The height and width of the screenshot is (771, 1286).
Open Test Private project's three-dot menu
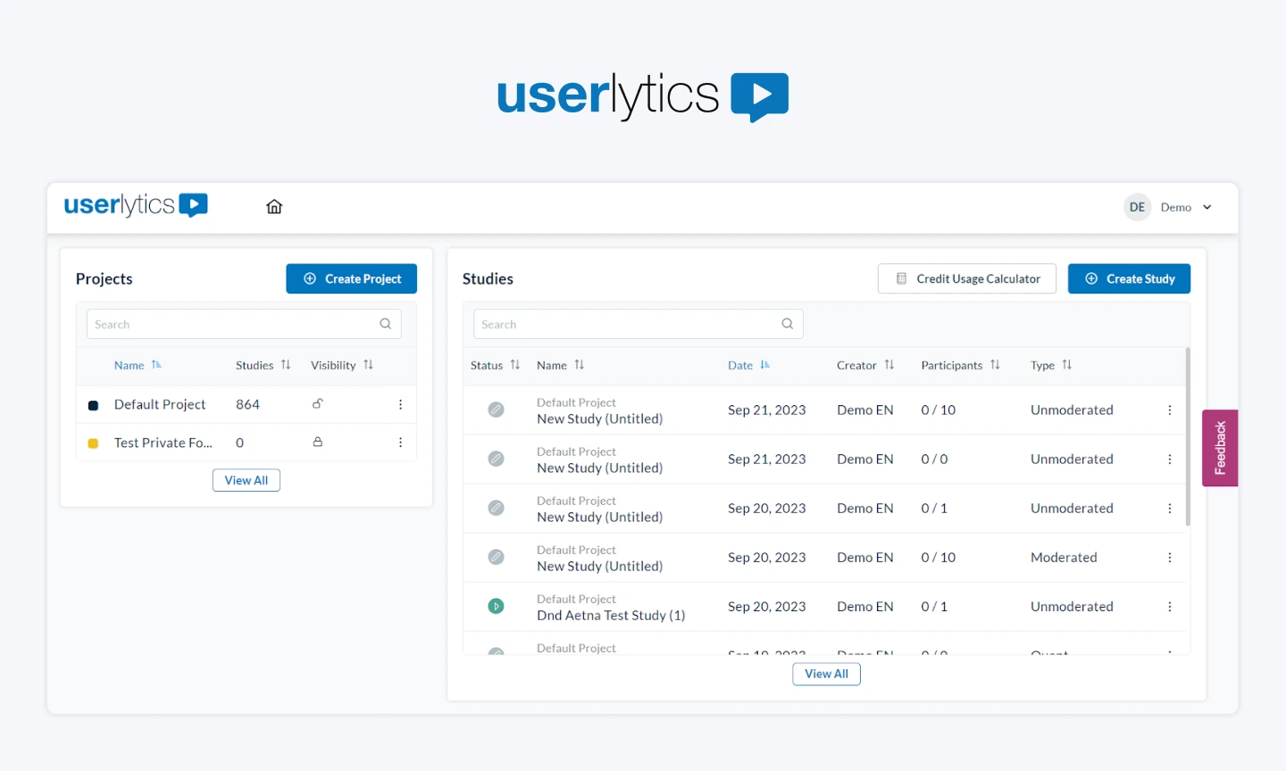tap(400, 443)
